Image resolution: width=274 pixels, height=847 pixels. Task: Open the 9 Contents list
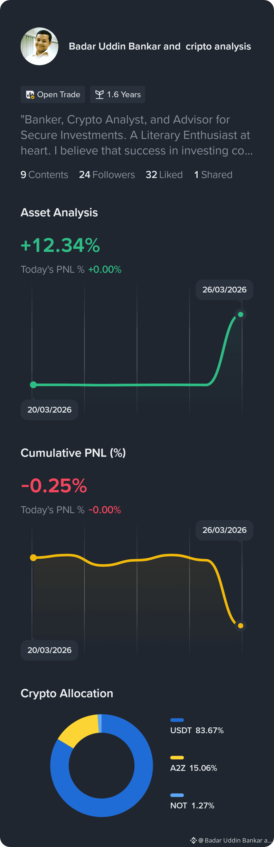44,175
